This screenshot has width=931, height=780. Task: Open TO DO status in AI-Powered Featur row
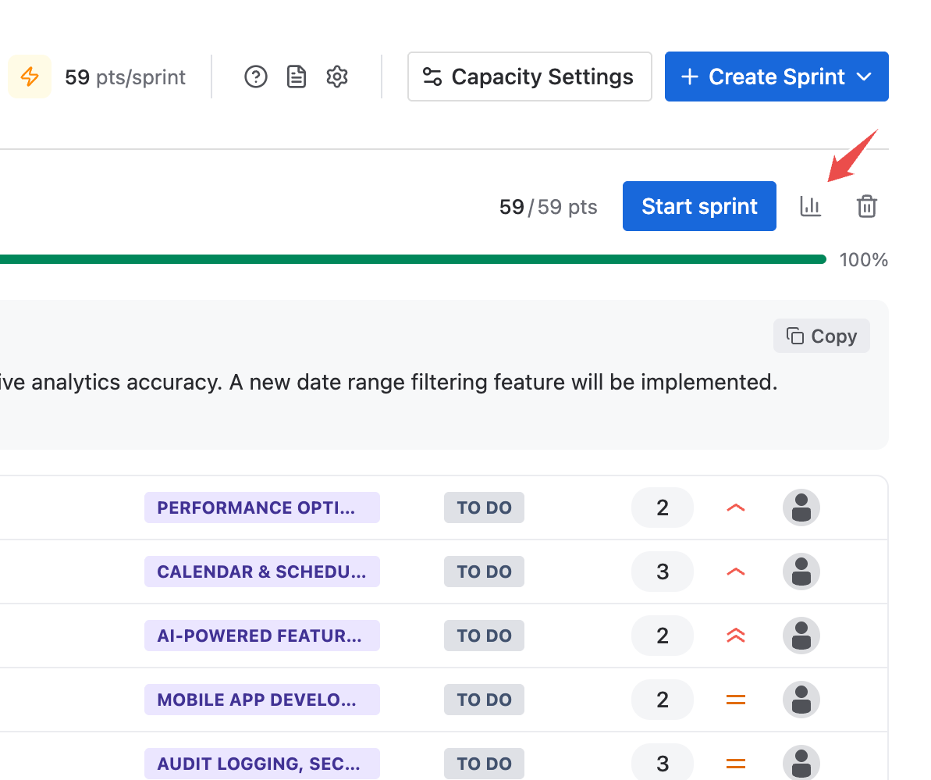[484, 636]
